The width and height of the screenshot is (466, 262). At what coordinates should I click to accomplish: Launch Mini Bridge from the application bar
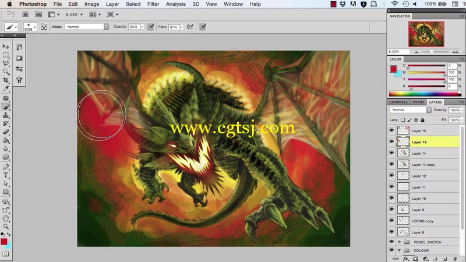38,14
